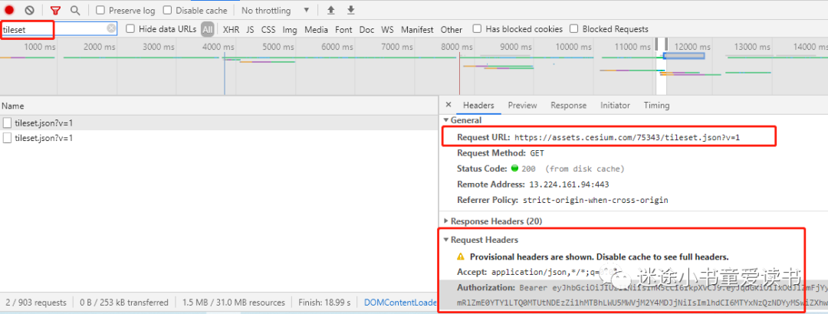Click the 0 B / 253 kB transferred status
This screenshot has width=828, height=314.
[x=124, y=303]
